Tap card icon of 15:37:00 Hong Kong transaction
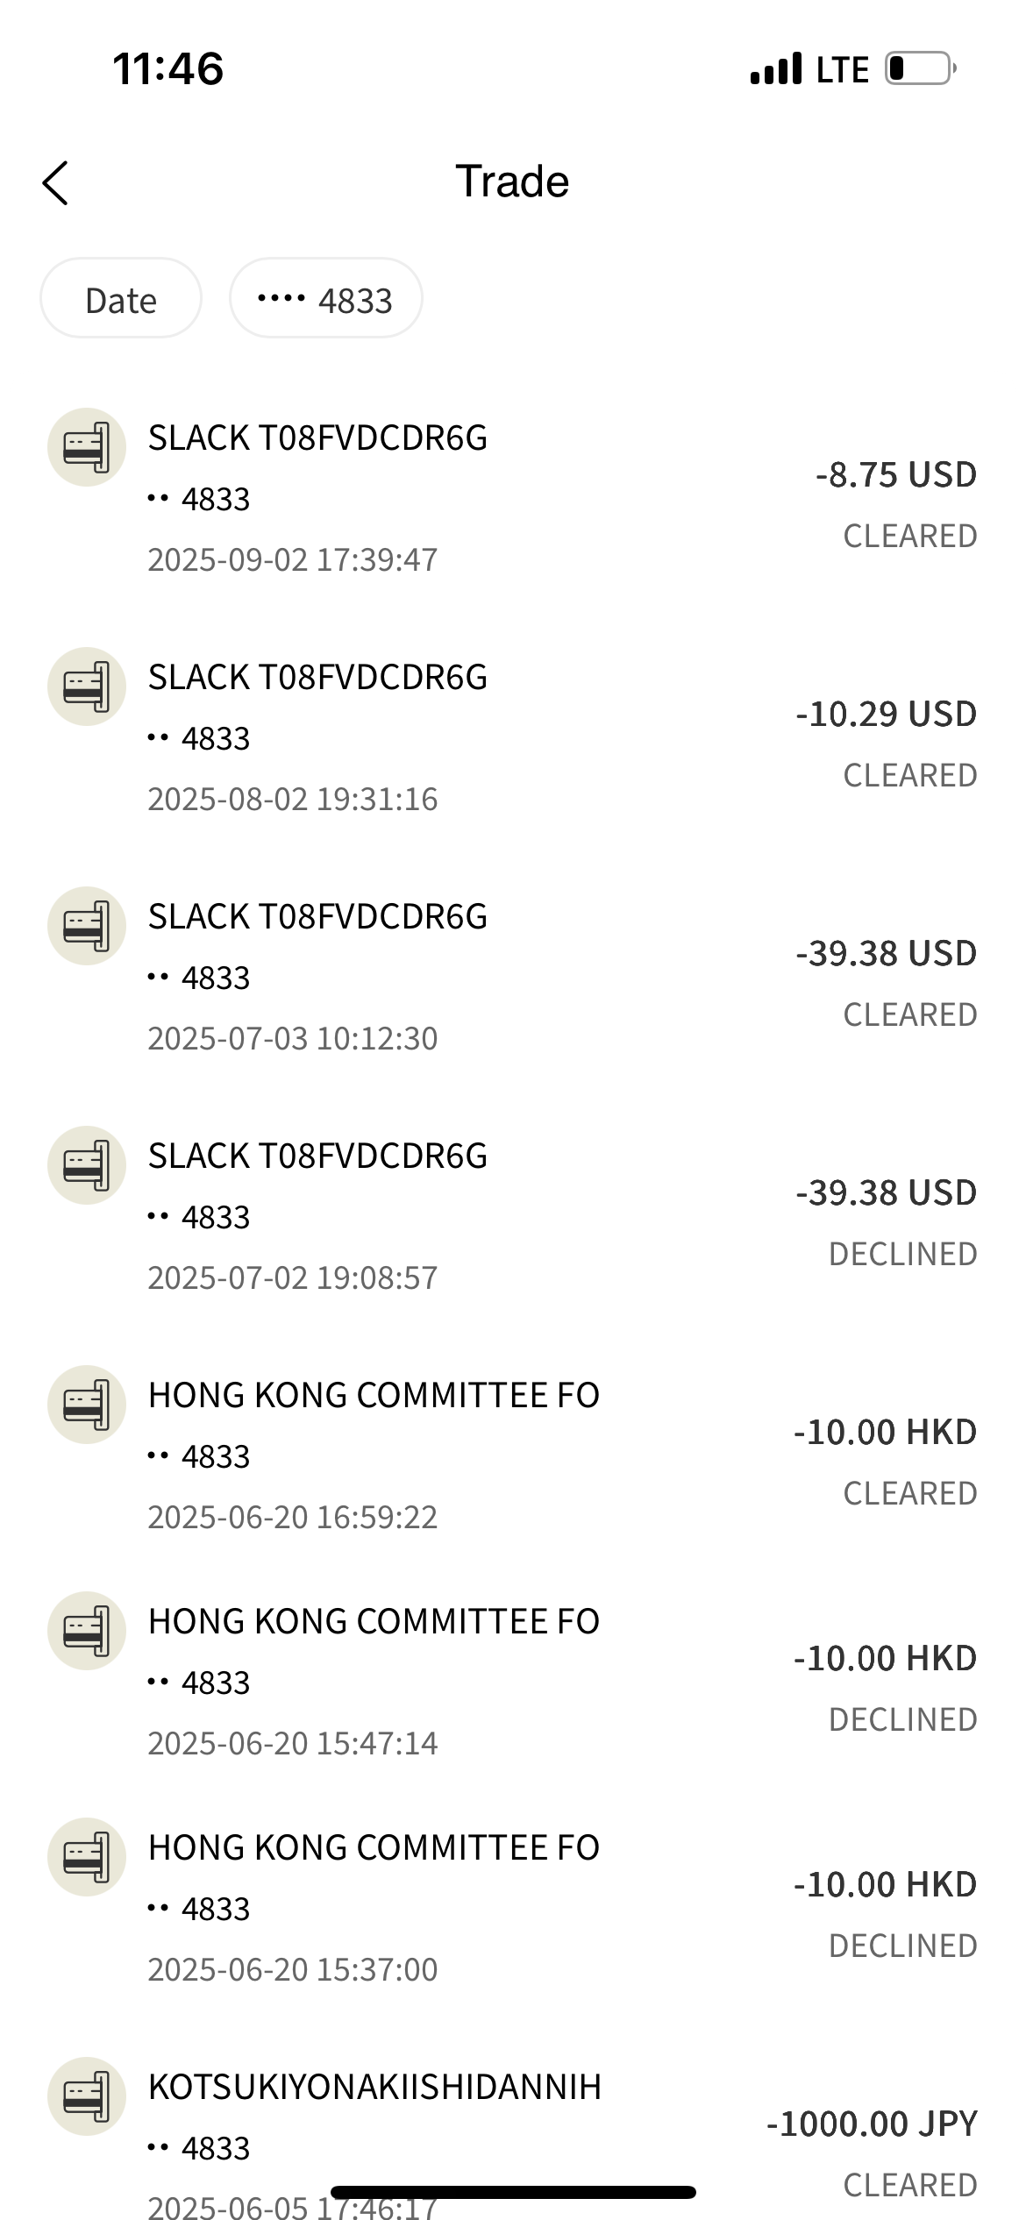The height and width of the screenshot is (2220, 1026). coord(86,1857)
